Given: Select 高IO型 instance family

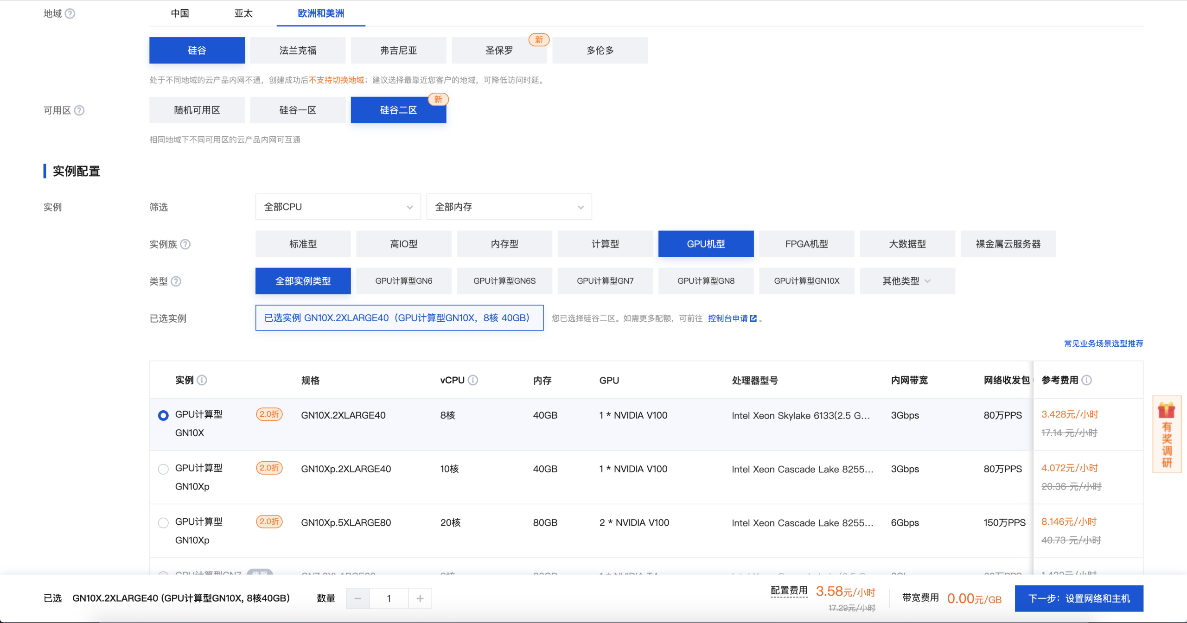Looking at the screenshot, I should click(403, 244).
